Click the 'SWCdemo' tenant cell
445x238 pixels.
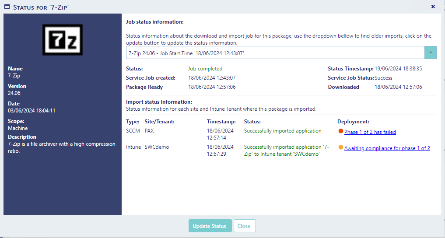(x=157, y=147)
